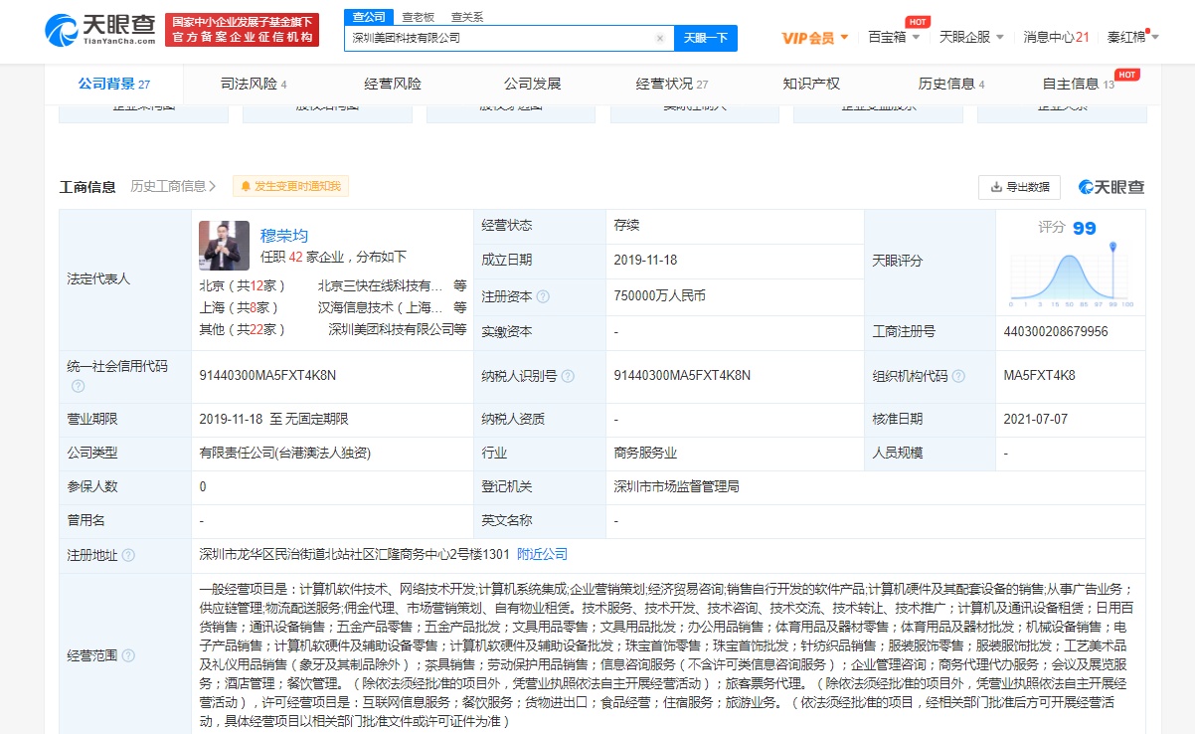Switch to the 查老板 search tab
The image size is (1195, 734).
[418, 16]
